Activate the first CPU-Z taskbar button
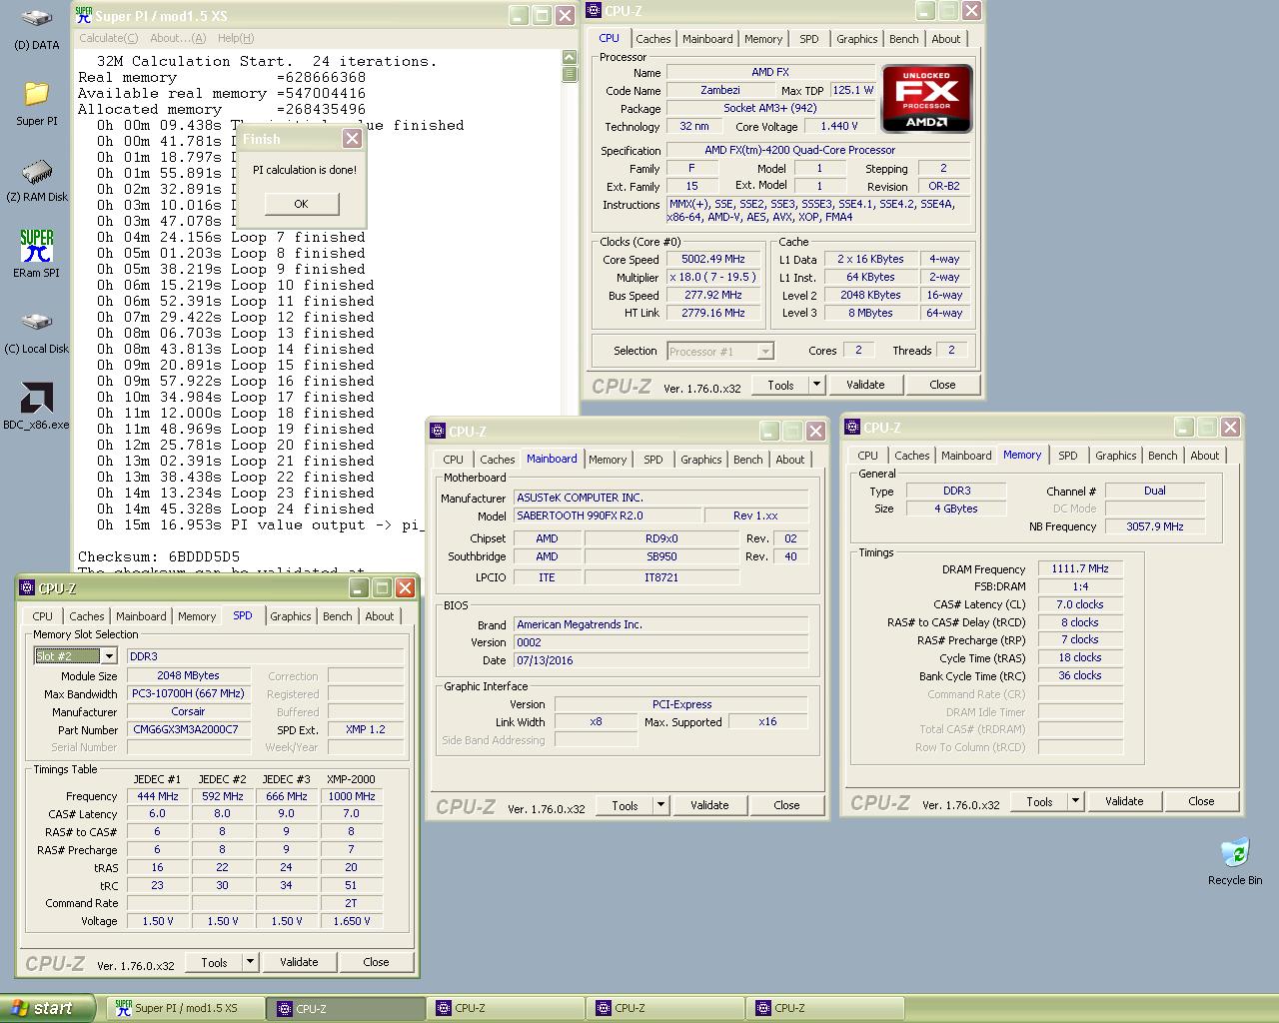 click(x=347, y=1009)
